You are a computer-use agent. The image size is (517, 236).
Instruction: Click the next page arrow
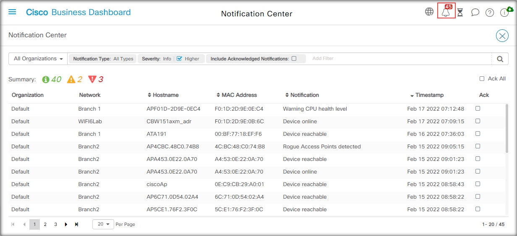[x=66, y=224]
